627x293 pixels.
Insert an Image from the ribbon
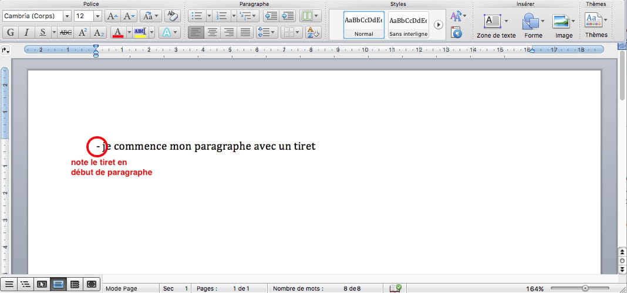563,25
